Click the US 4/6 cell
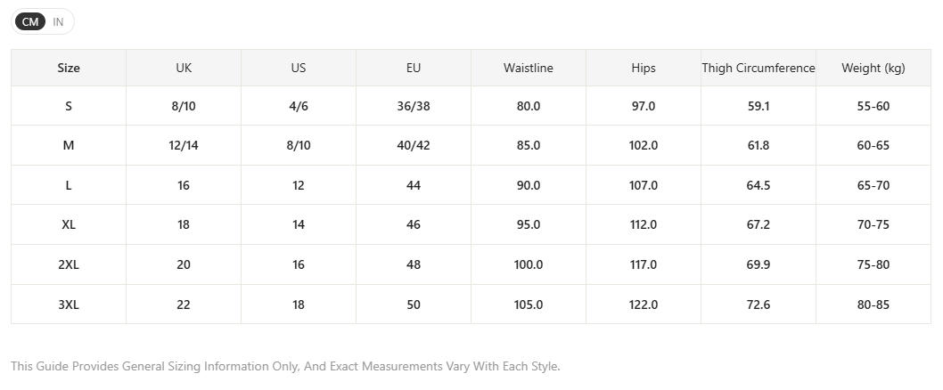 coord(299,106)
